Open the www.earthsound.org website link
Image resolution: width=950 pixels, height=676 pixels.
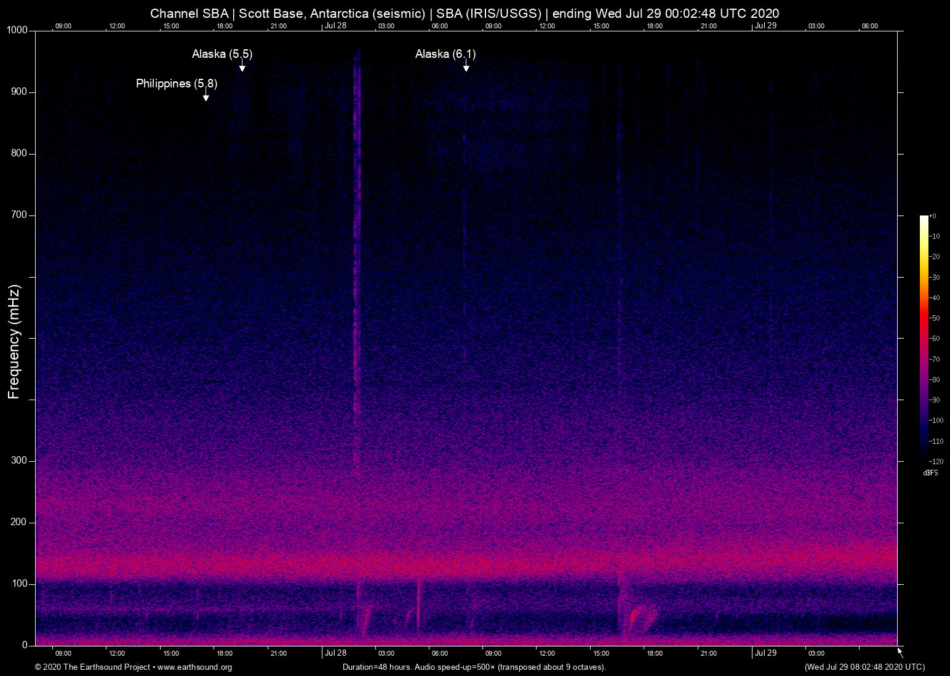194,667
